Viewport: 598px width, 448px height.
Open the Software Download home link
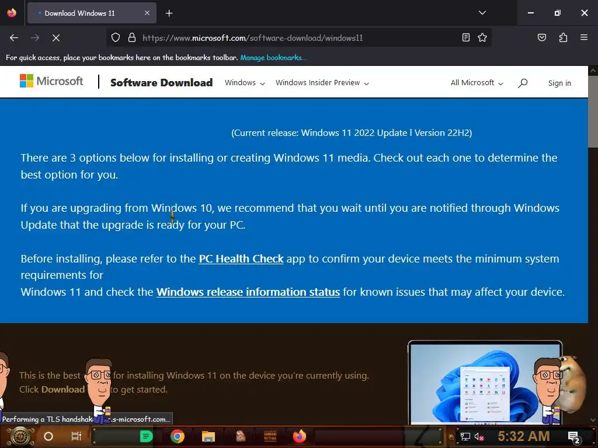[x=161, y=83]
